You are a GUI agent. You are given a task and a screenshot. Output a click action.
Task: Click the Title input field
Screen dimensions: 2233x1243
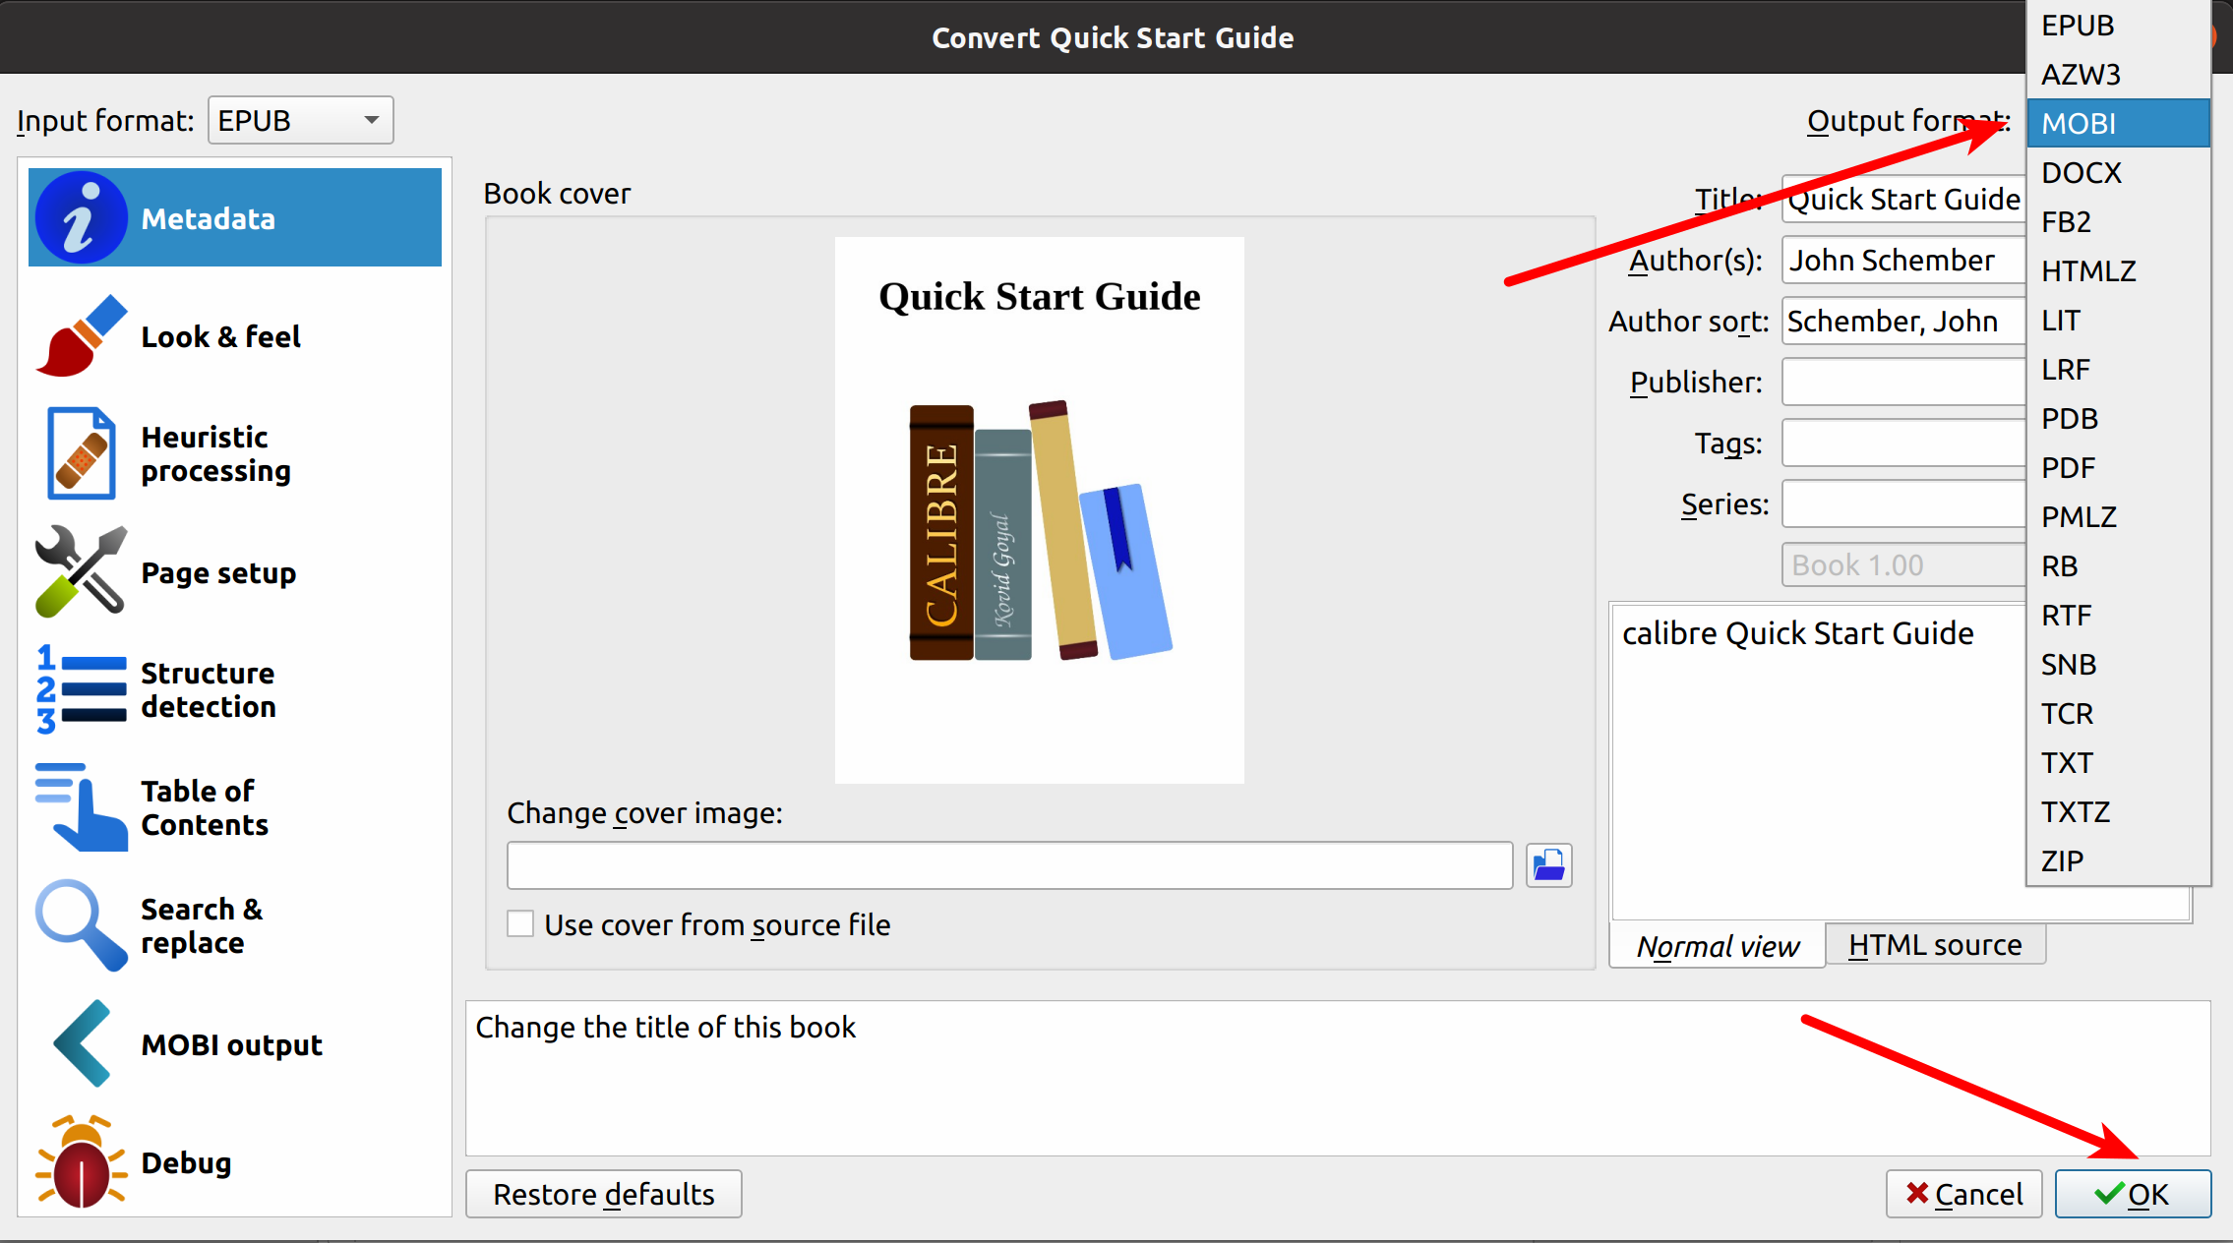click(x=1902, y=199)
